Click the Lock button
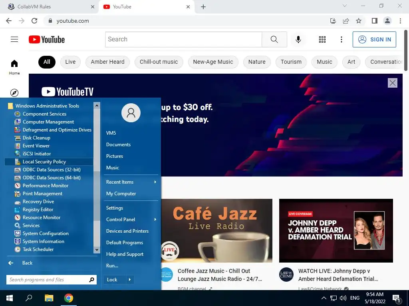Screen dimensions: 409x306 point(112,280)
